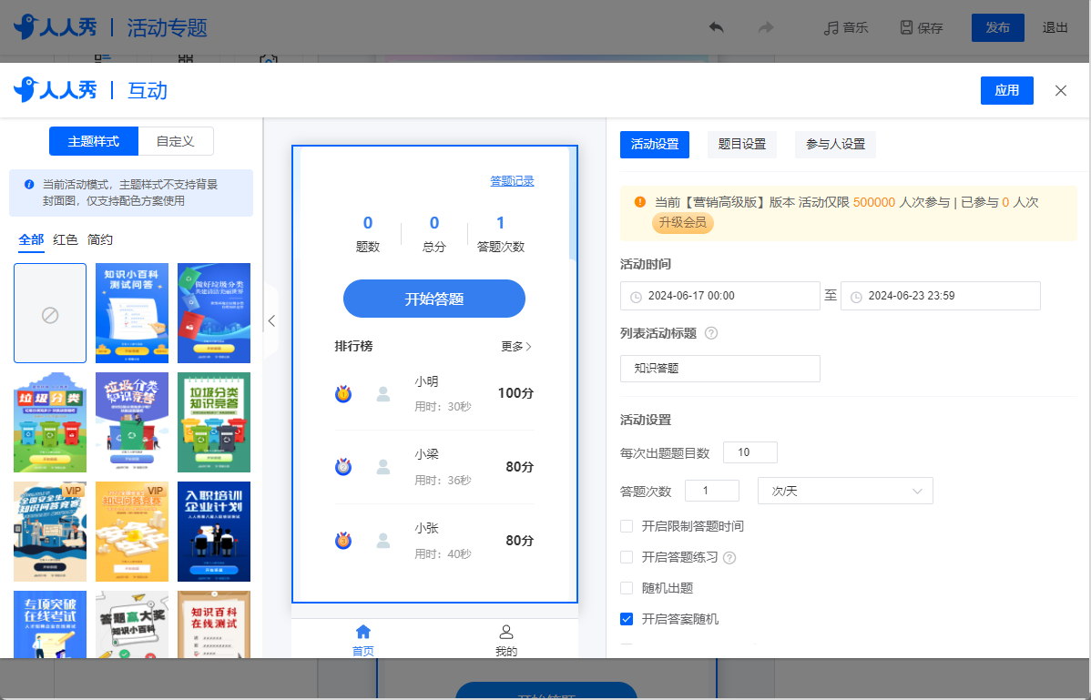Choose the 知识小百科测试问答 theme

coord(132,313)
